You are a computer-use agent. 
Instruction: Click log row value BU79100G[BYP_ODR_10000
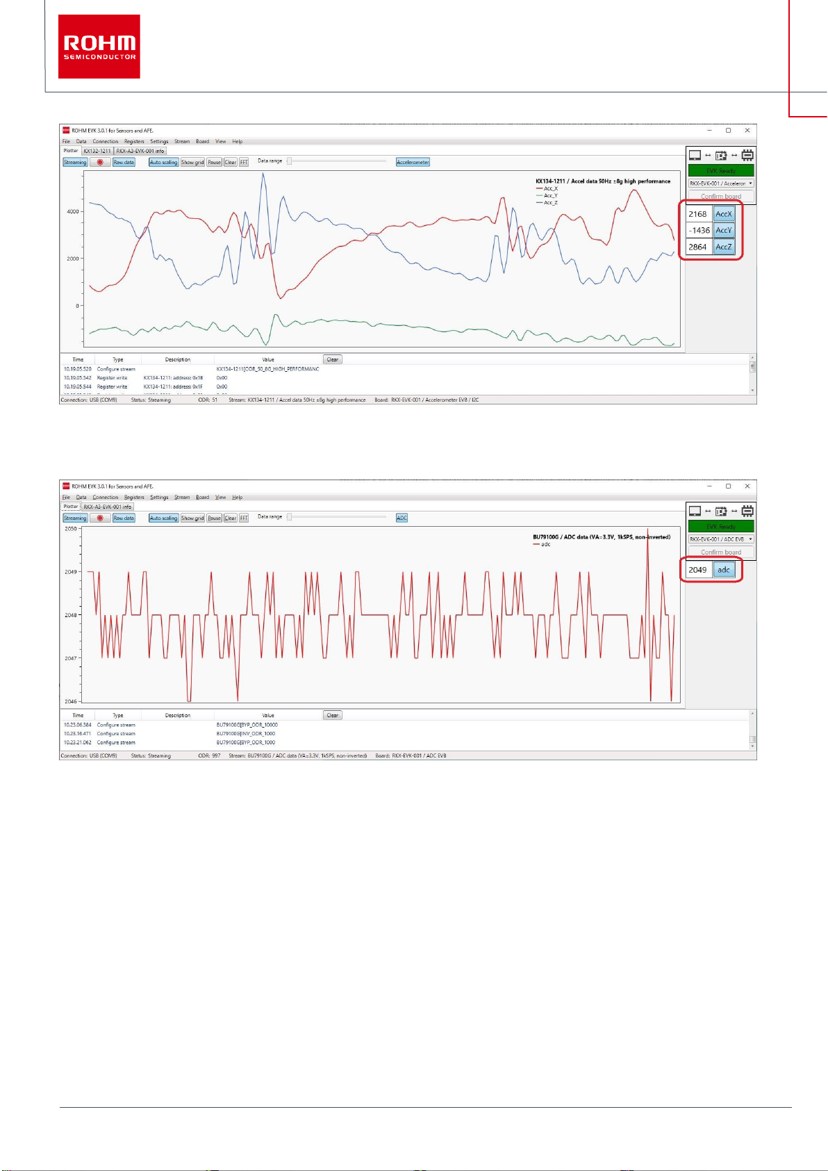tap(247, 725)
